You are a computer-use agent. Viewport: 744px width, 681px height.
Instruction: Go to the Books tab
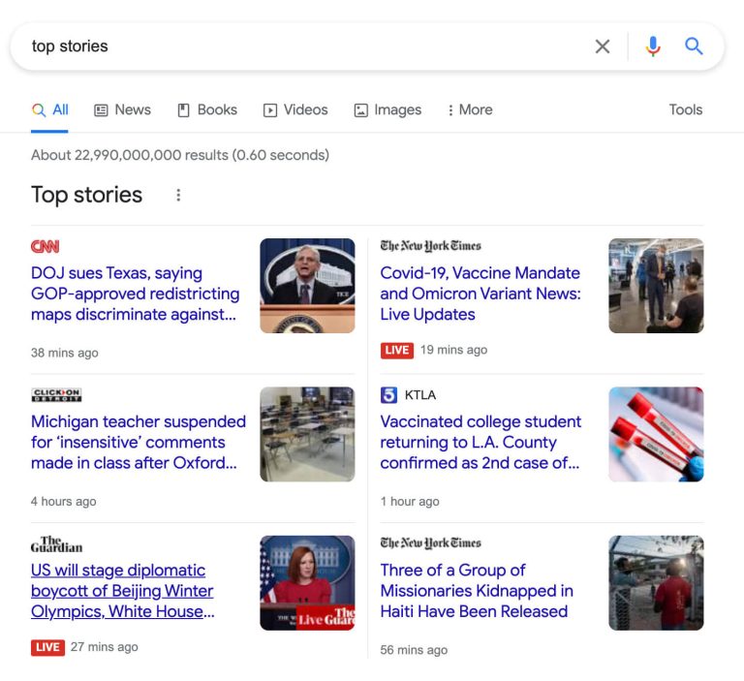click(x=207, y=110)
